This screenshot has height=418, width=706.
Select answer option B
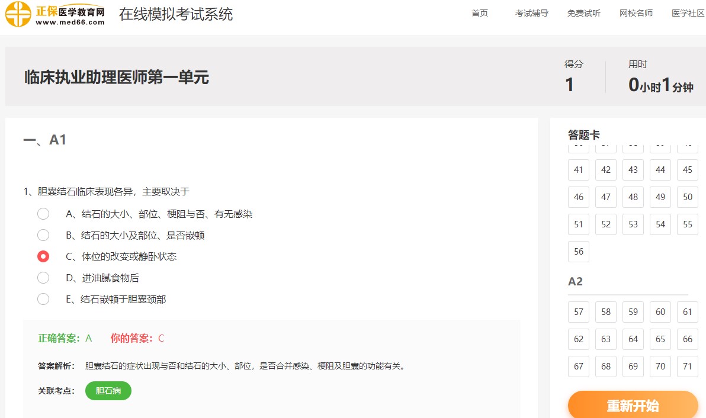(43, 235)
